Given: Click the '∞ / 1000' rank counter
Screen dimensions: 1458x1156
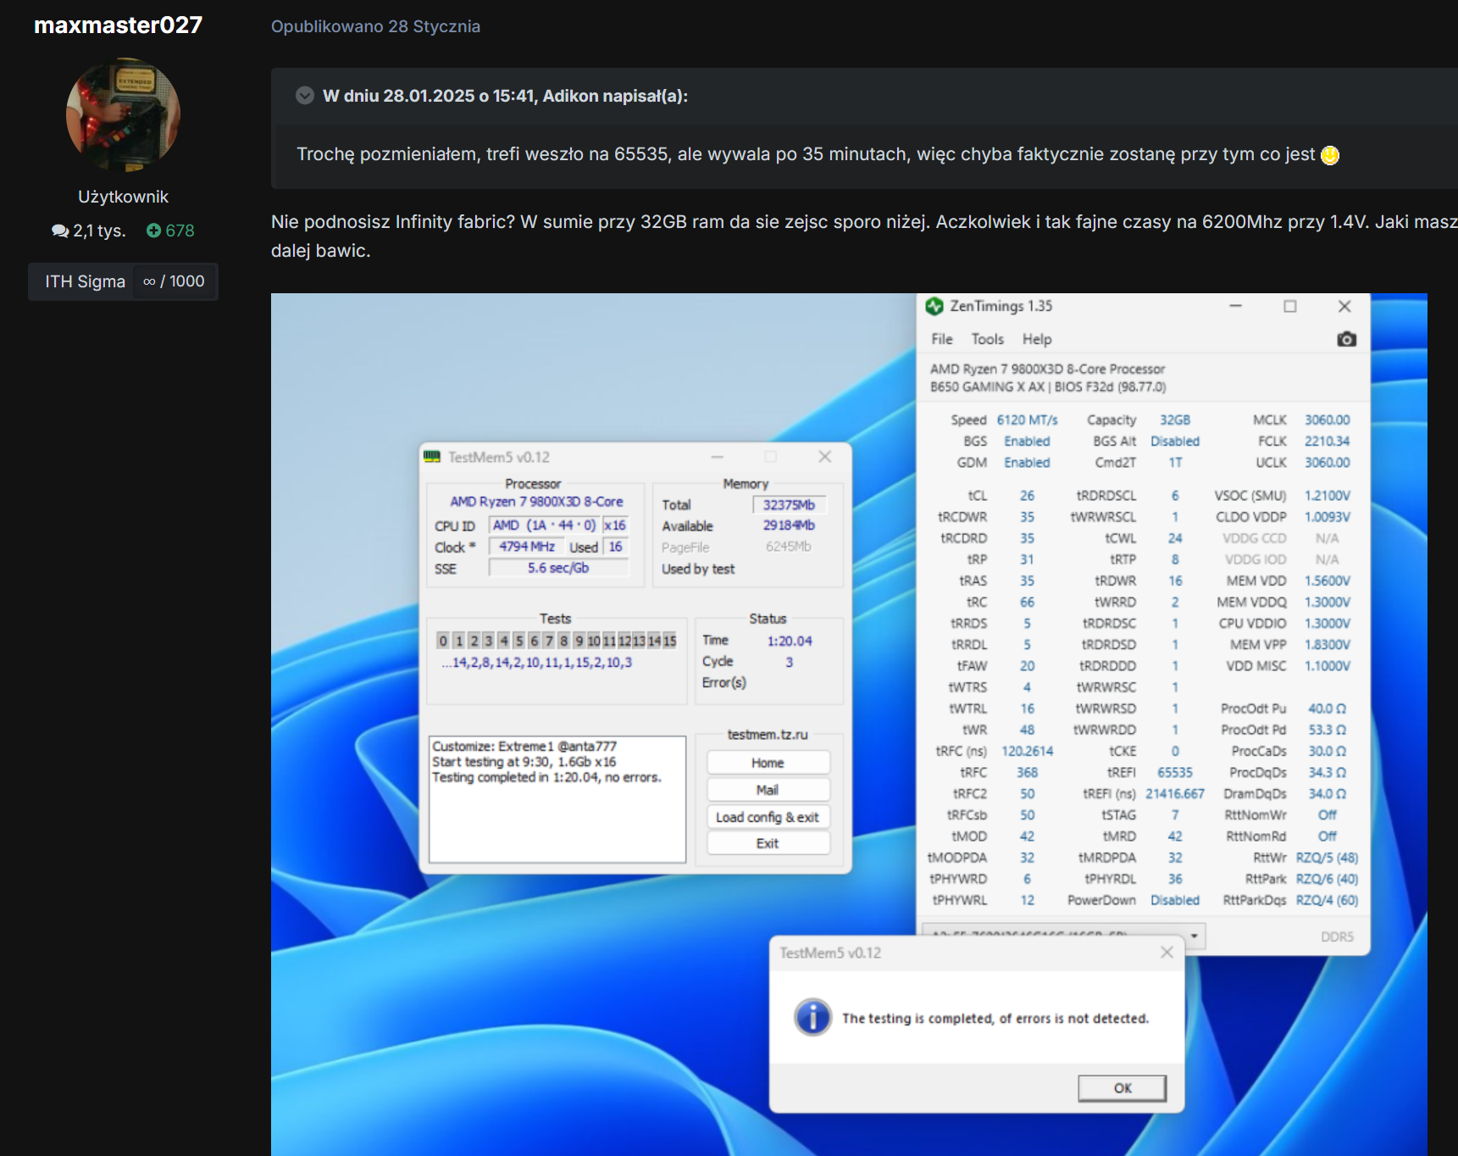Looking at the screenshot, I should (x=174, y=281).
